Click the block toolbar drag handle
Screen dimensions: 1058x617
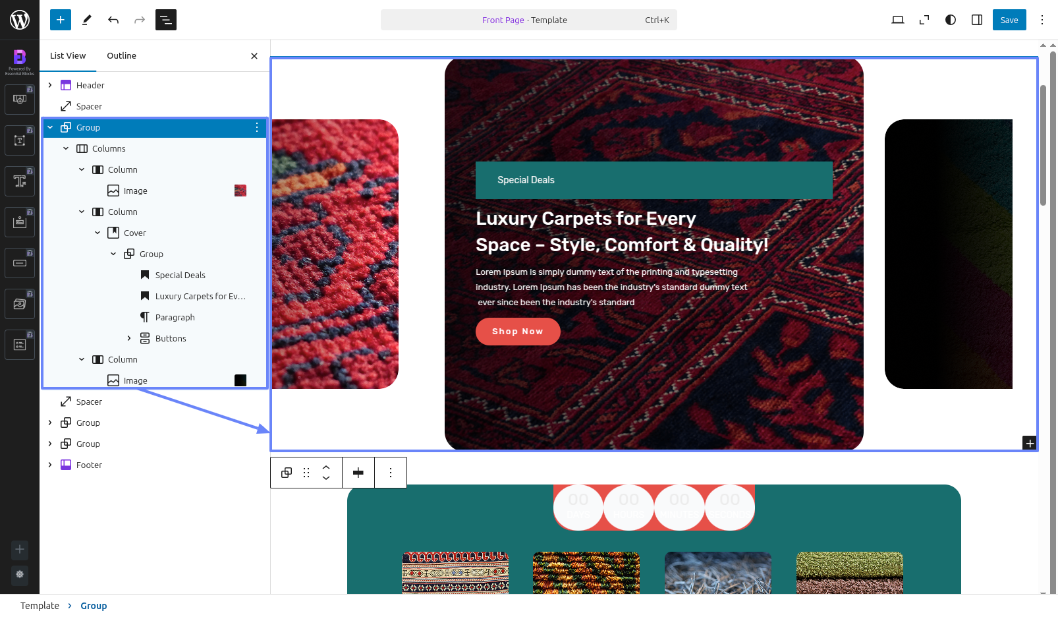pos(306,473)
